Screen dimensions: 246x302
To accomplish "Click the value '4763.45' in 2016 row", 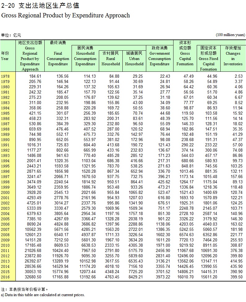I will click(112, 277).
